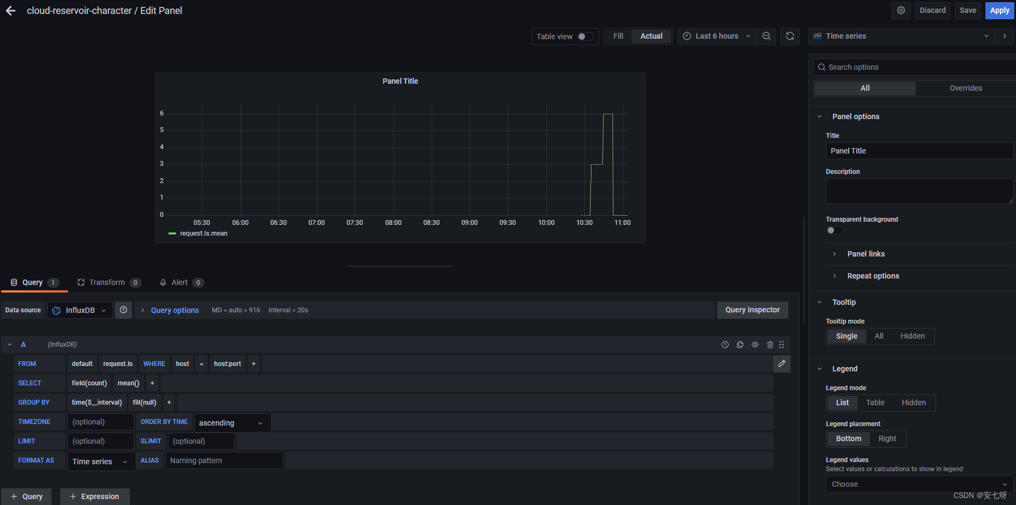Open data source help icon

[123, 310]
